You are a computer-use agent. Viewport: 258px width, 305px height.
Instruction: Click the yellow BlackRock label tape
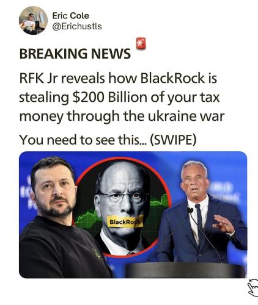(x=125, y=221)
